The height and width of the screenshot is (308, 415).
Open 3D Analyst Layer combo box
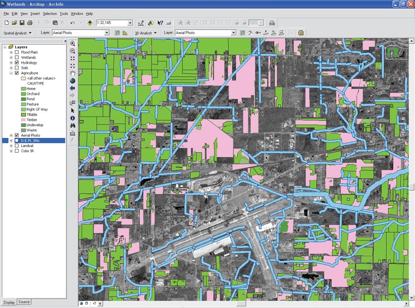(x=233, y=32)
